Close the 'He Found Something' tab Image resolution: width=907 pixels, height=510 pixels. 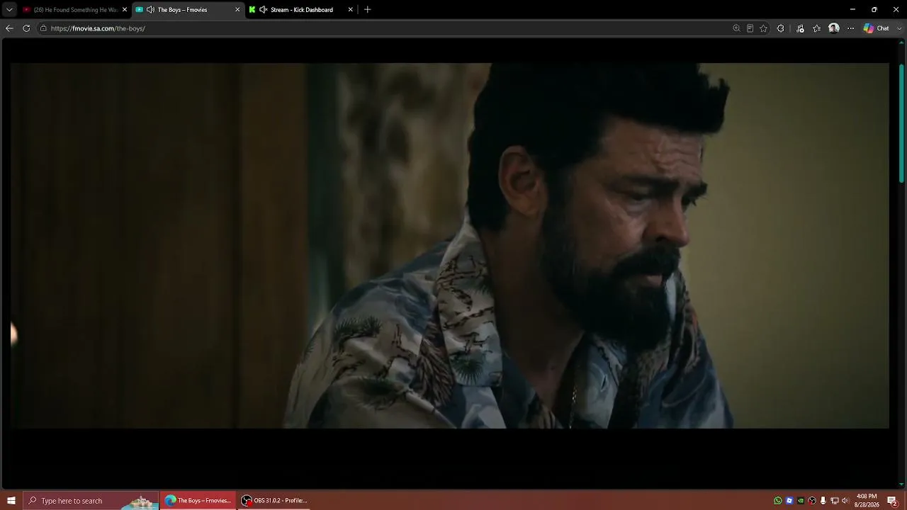125,10
